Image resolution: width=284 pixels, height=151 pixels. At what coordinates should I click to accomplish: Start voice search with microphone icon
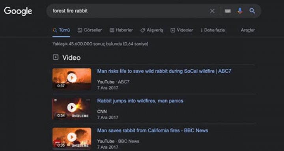(240, 11)
